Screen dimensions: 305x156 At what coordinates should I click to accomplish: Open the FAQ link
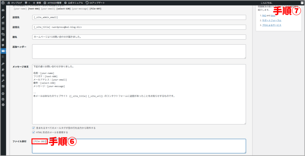264,15
